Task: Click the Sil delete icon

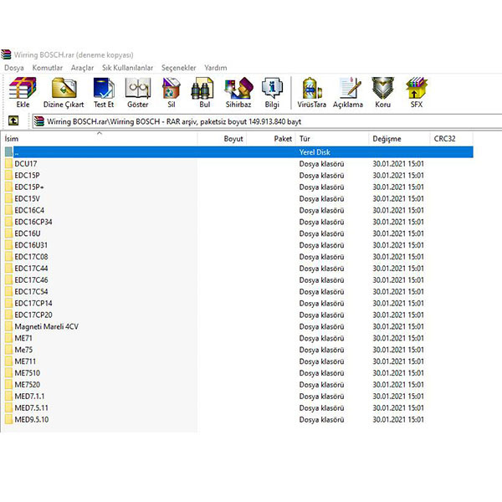Action: click(x=172, y=92)
